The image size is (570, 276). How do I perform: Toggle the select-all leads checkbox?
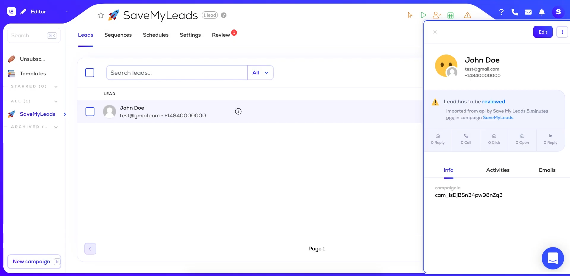90,73
